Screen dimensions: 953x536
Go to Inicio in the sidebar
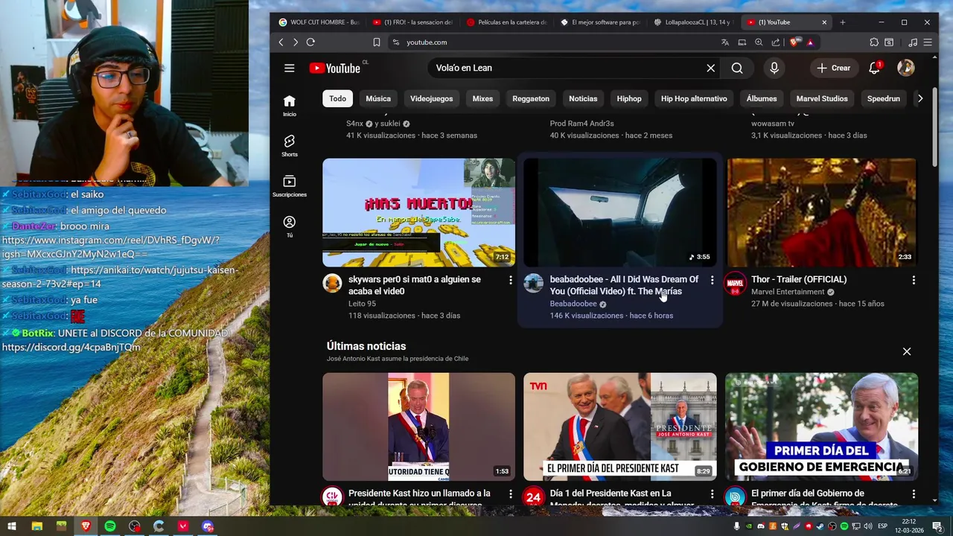[290, 106]
